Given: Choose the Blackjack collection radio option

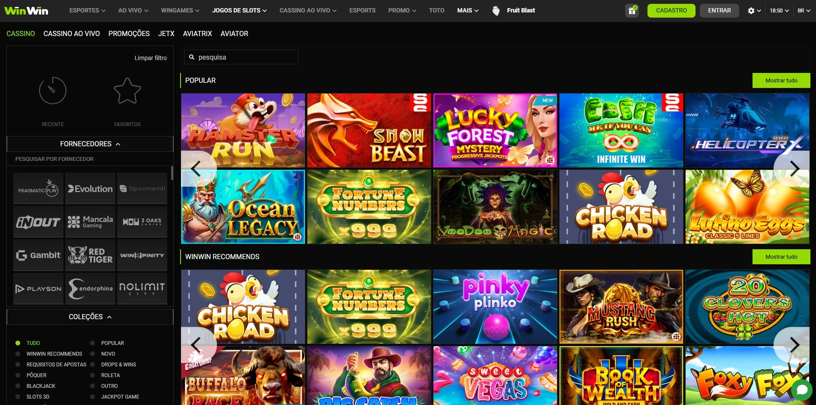Looking at the screenshot, I should pyautogui.click(x=18, y=386).
